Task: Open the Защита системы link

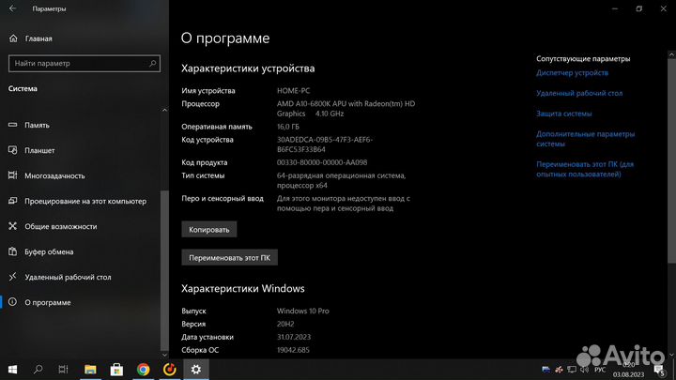Action: tap(564, 114)
